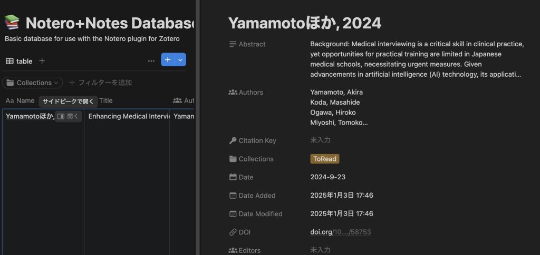Switch to the table view tab
540x255 pixels.
pos(19,61)
